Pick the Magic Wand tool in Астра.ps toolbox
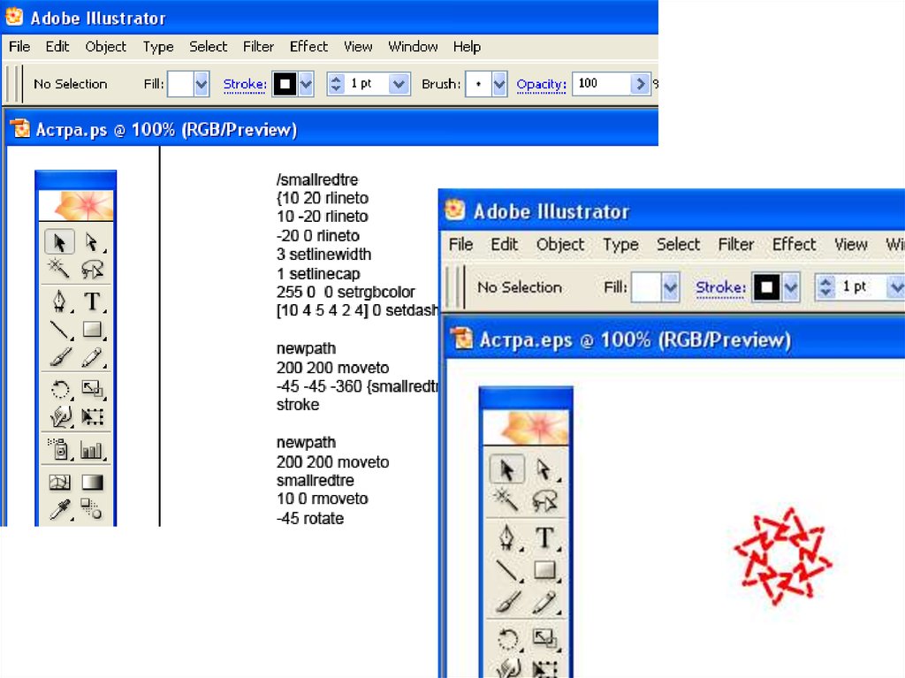Screen dimensions: 905x678 pos(59,268)
